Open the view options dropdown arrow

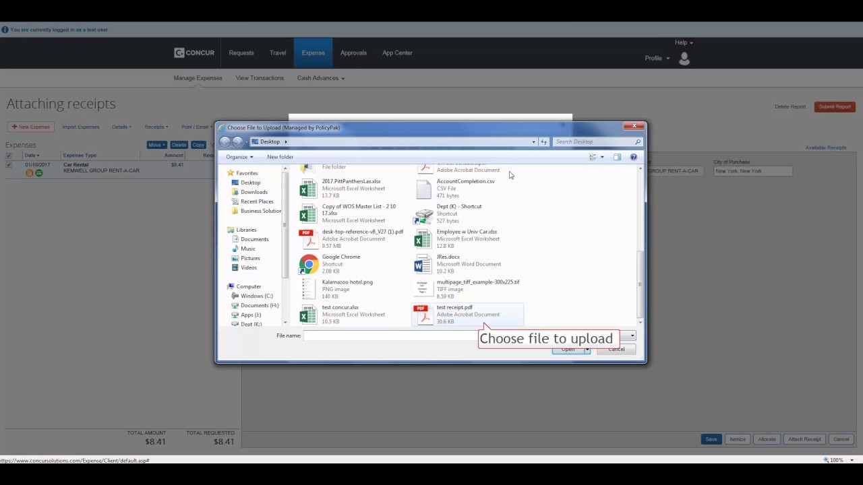coord(602,157)
